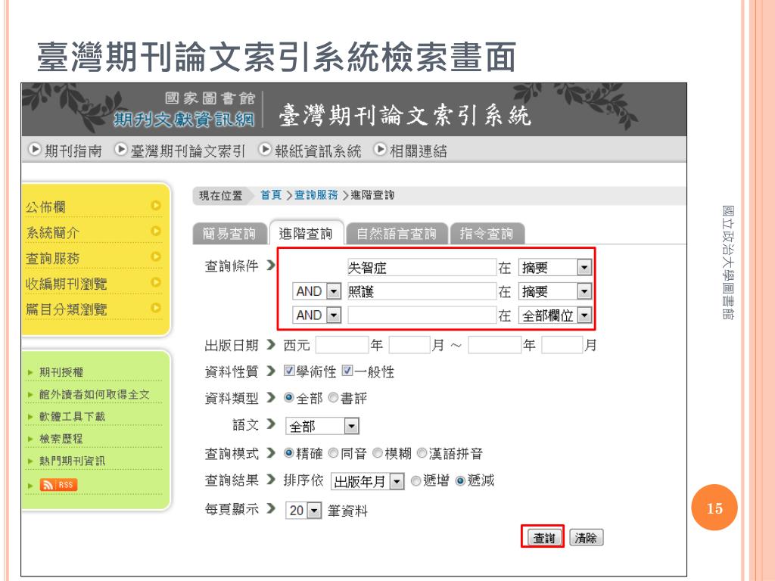Toggle the 學術性 checkbox
Viewport: 775px width, 581px height.
(288, 371)
